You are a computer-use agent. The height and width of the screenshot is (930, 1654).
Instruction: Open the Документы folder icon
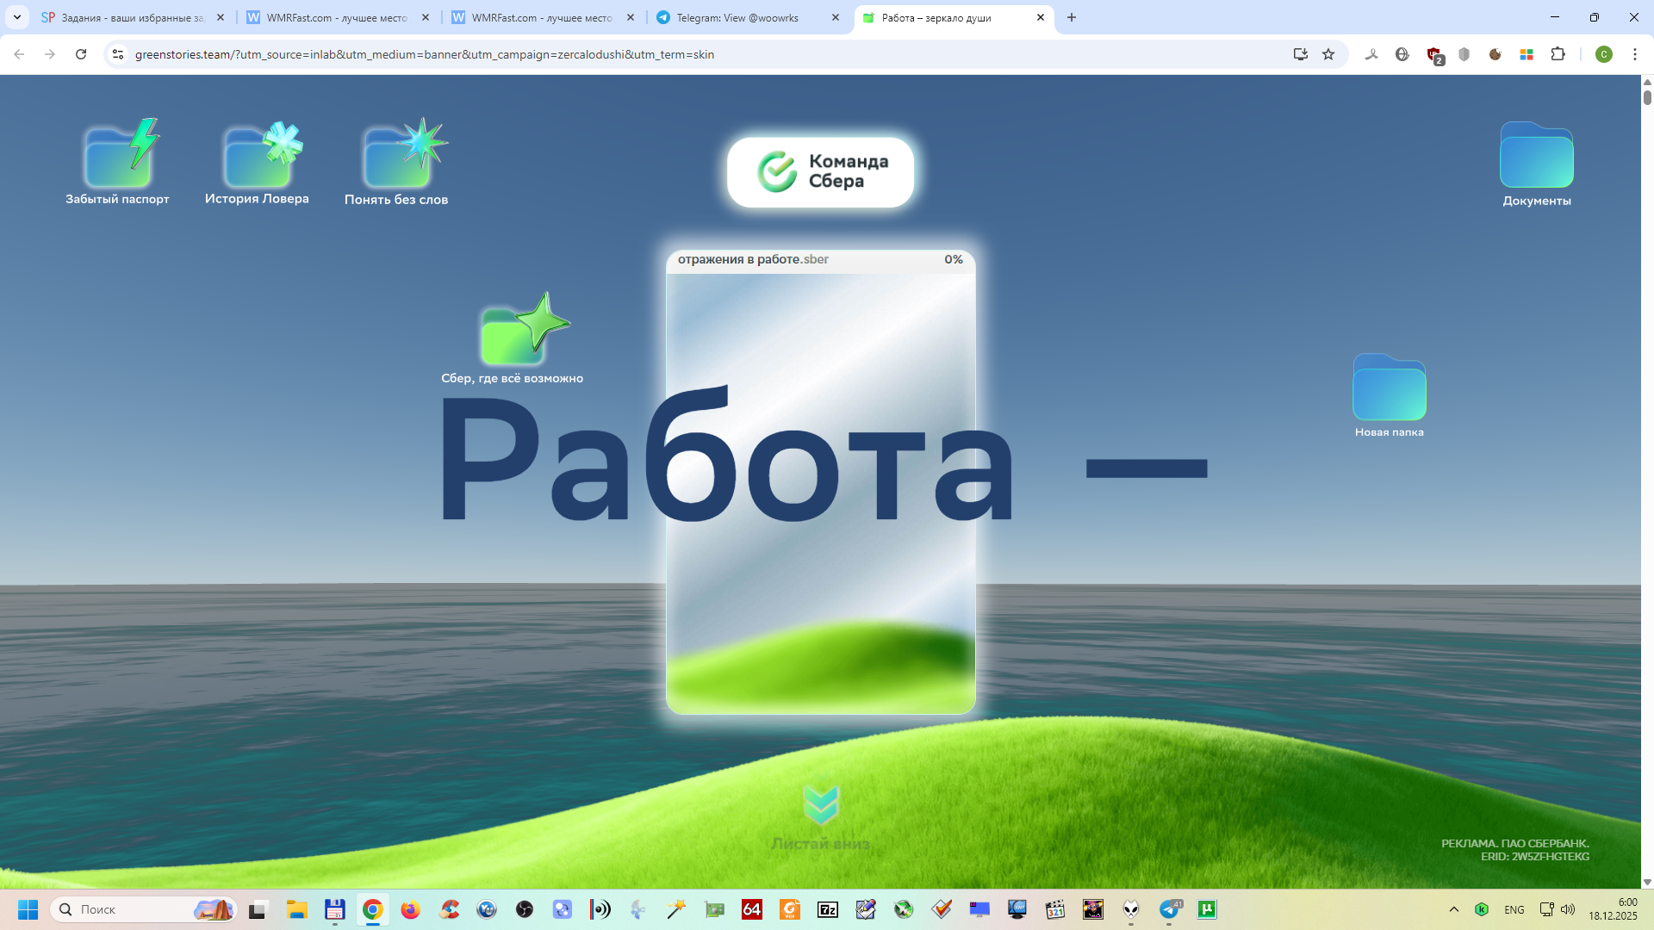pos(1536,158)
